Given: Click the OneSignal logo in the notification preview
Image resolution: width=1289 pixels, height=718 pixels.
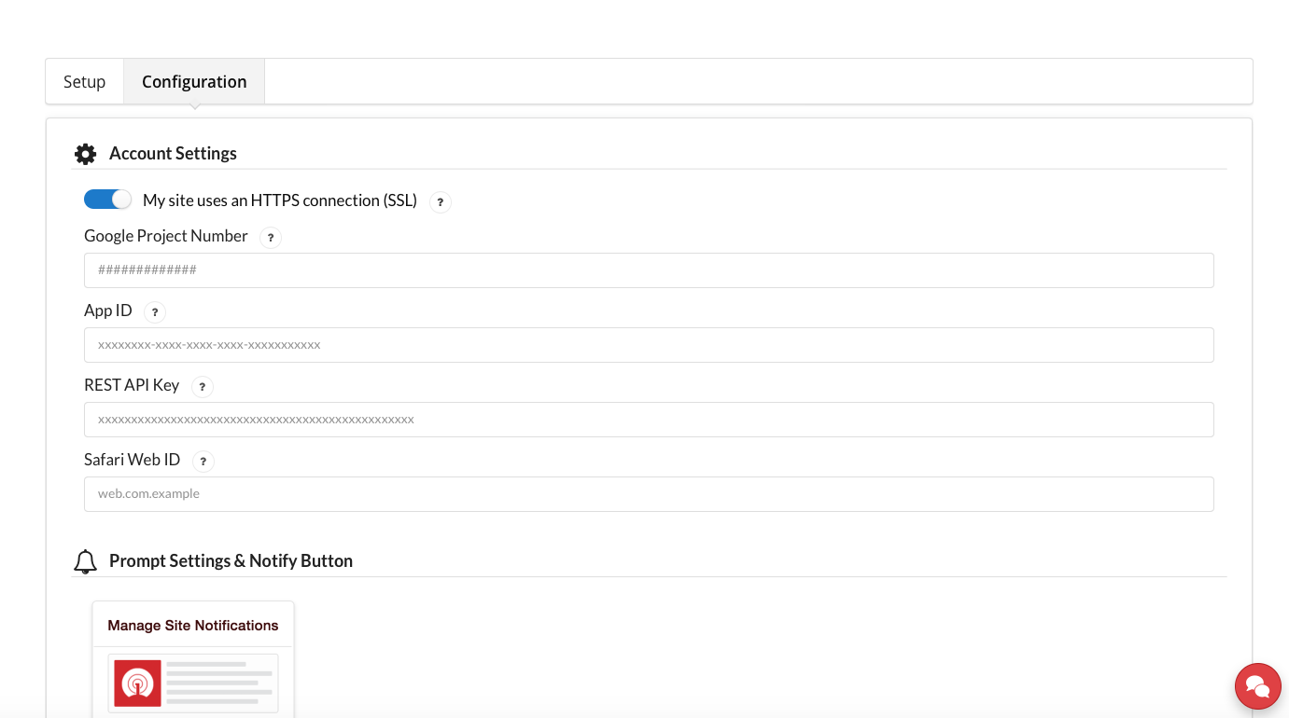Looking at the screenshot, I should tap(135, 683).
